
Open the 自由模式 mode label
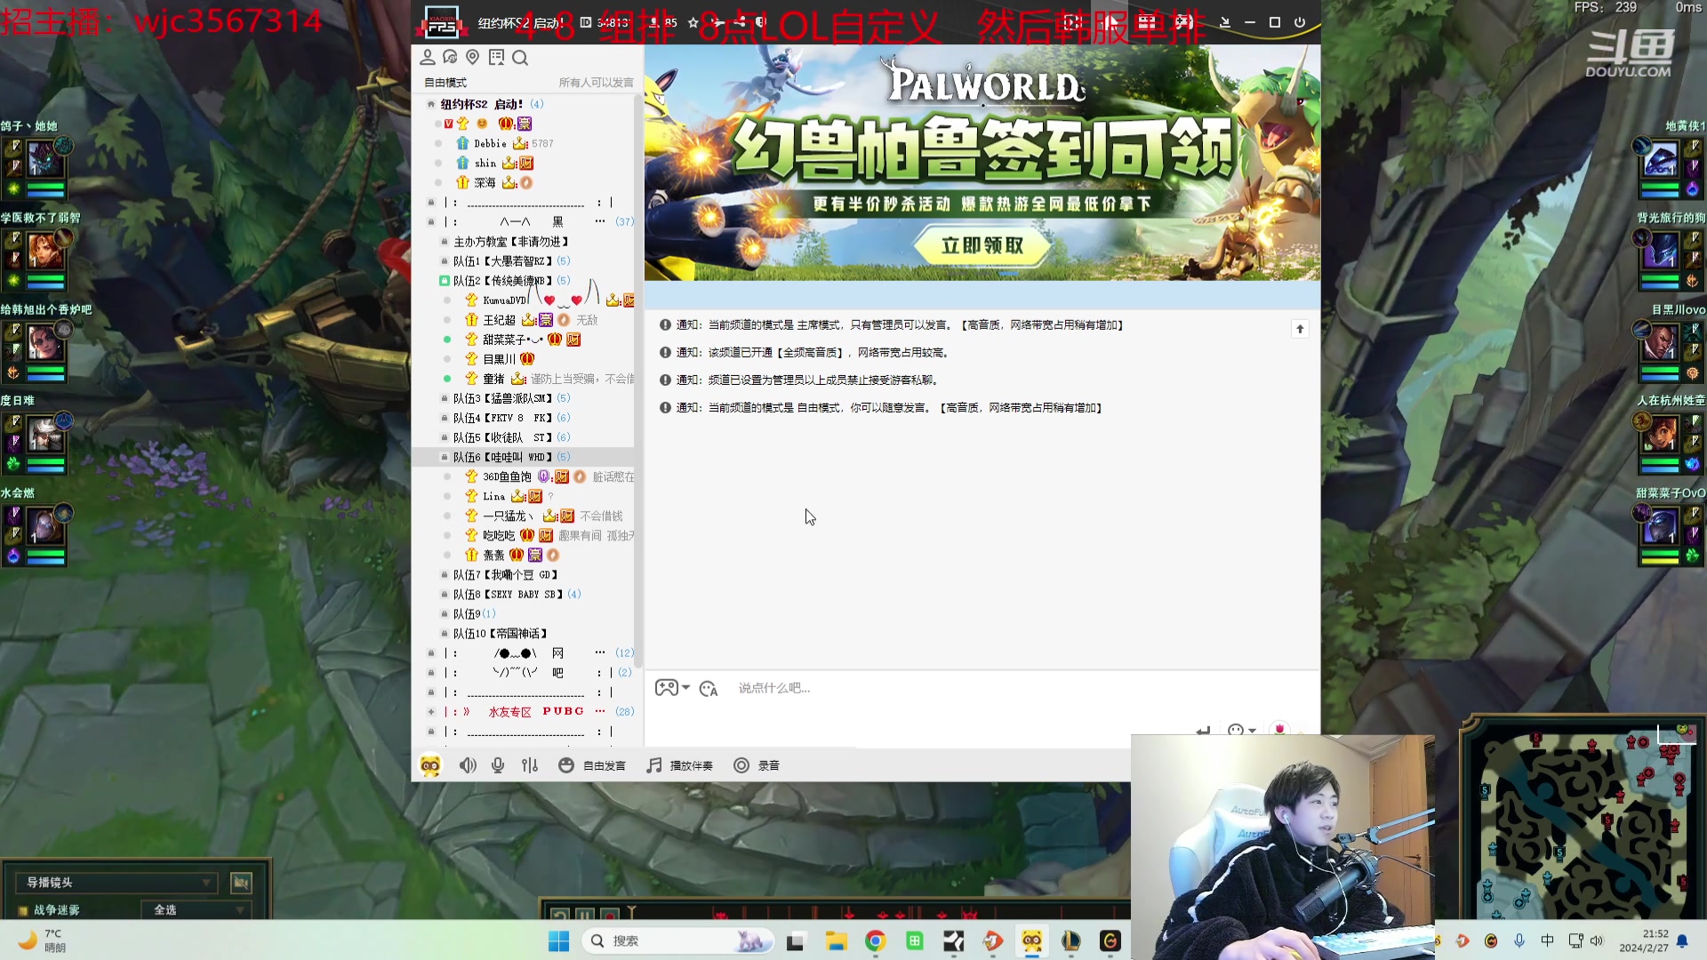(x=445, y=83)
